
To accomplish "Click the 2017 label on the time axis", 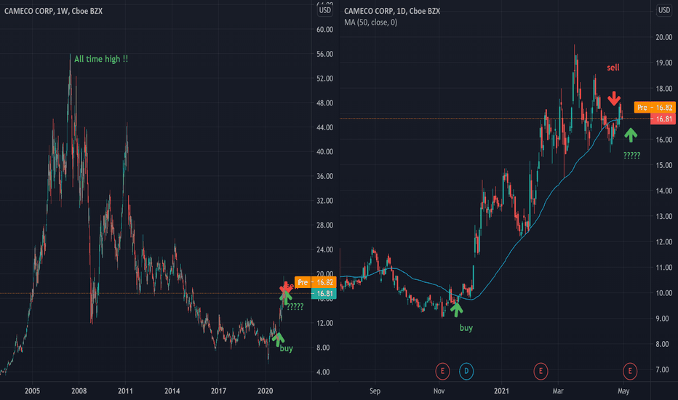I will point(218,391).
